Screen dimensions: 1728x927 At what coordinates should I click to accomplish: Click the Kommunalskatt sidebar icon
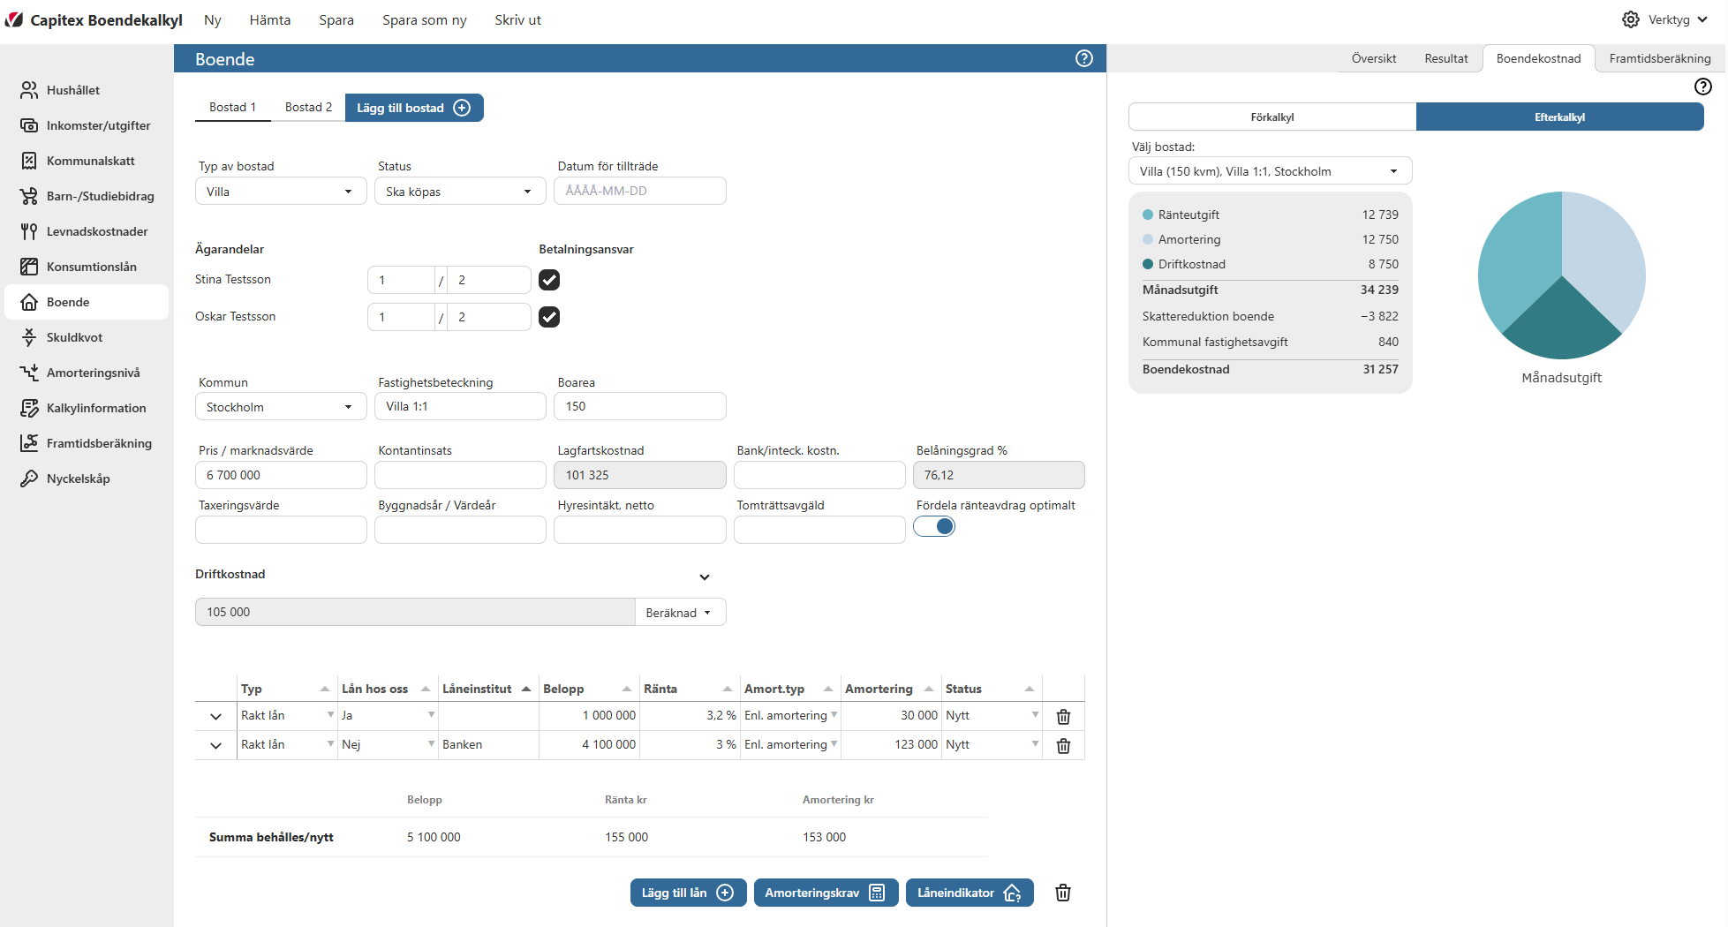(29, 161)
